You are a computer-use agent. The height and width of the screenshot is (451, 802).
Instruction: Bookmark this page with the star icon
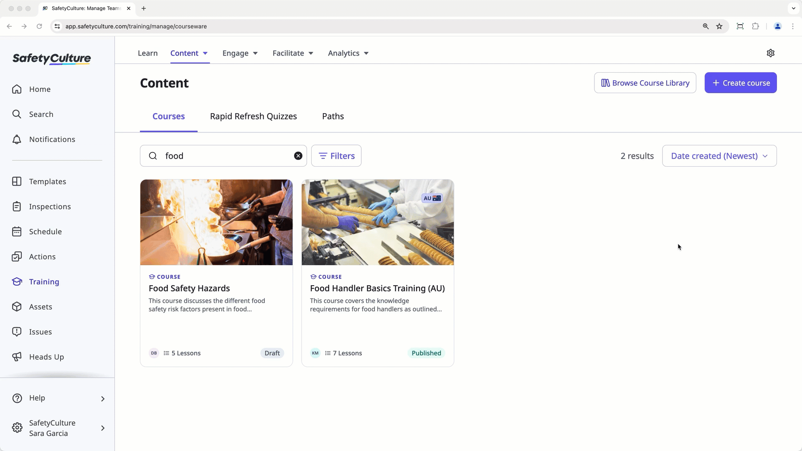tap(719, 26)
